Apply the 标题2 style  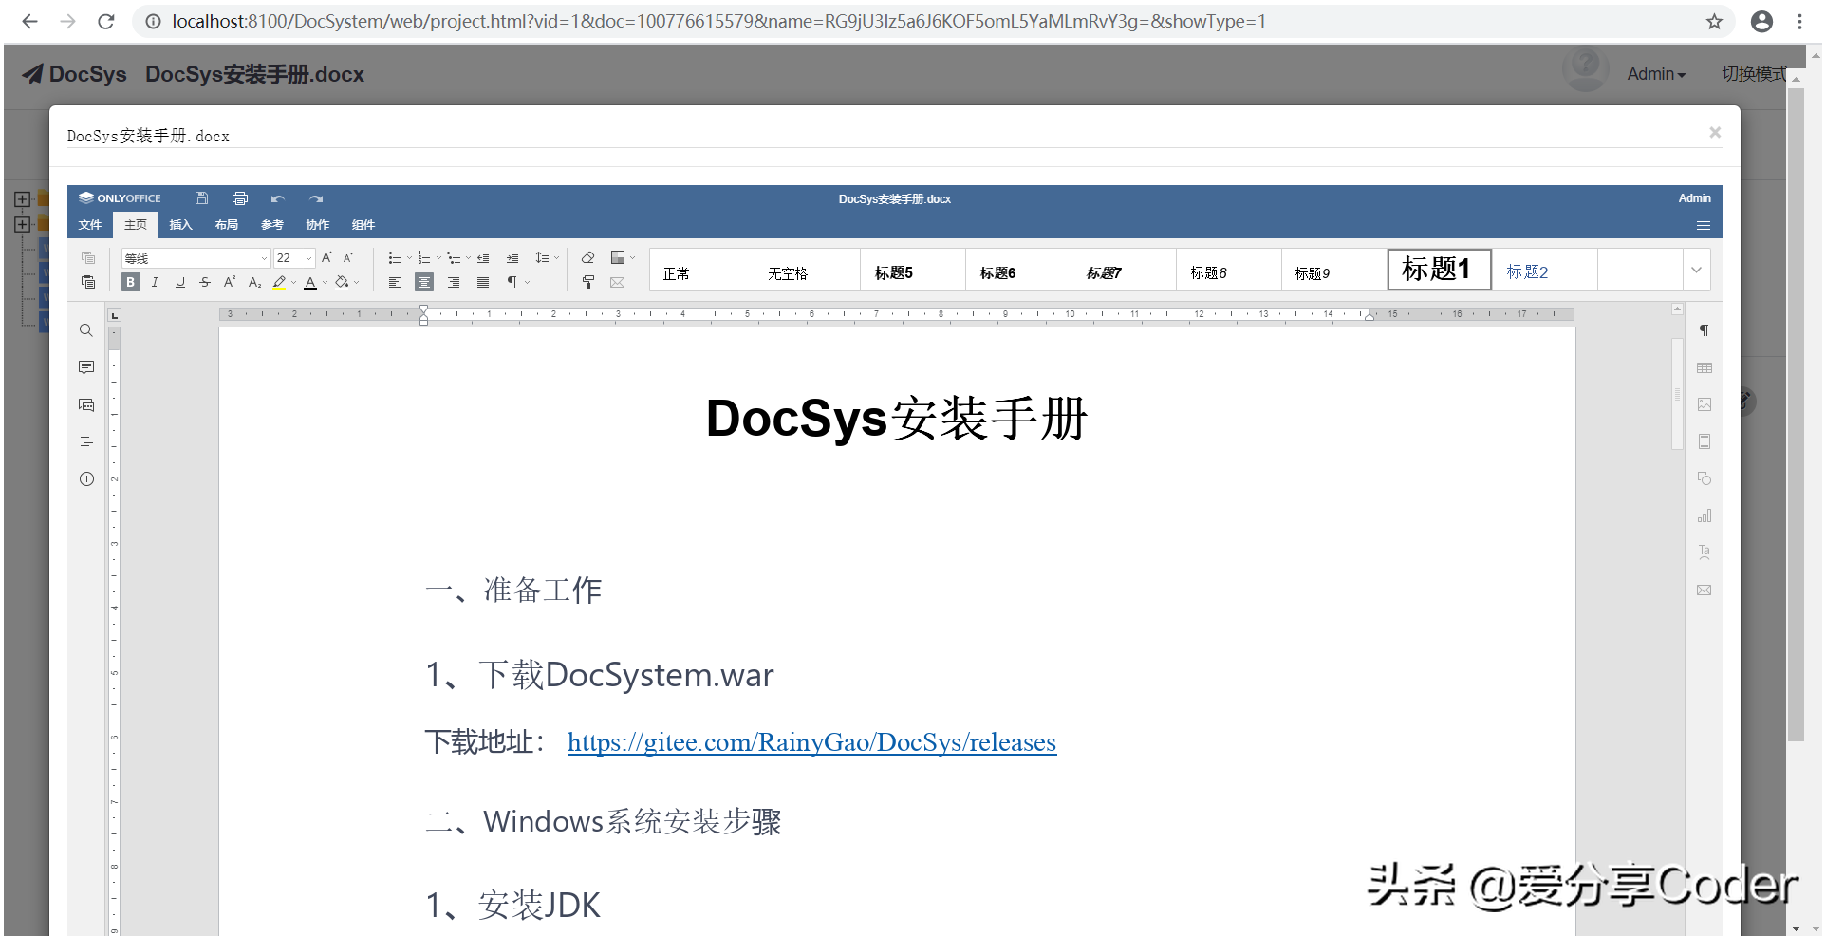click(x=1545, y=270)
